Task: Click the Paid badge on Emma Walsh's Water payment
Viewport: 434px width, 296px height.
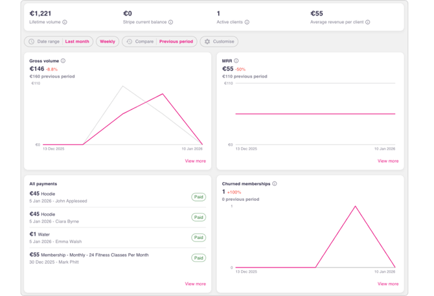Action: click(198, 238)
